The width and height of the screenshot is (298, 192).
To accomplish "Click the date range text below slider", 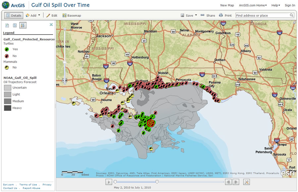I will (x=132, y=188).
